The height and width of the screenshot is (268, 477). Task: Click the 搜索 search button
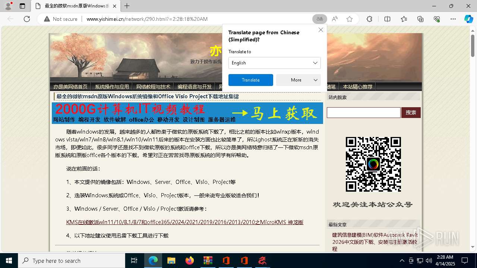(x=411, y=112)
